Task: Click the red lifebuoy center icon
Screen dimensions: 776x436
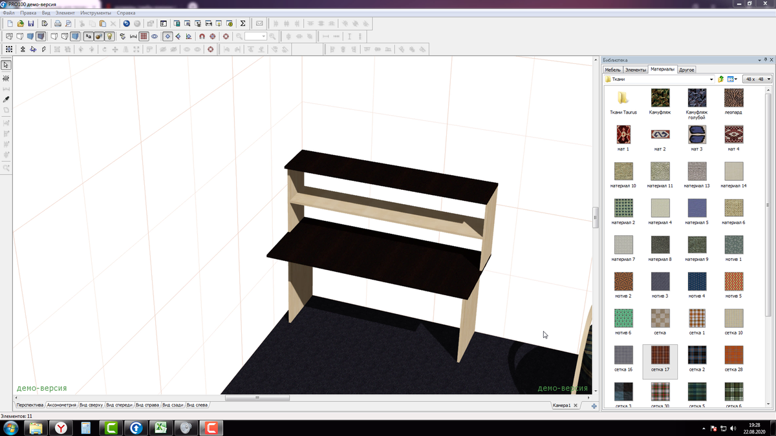Action: tap(226, 36)
